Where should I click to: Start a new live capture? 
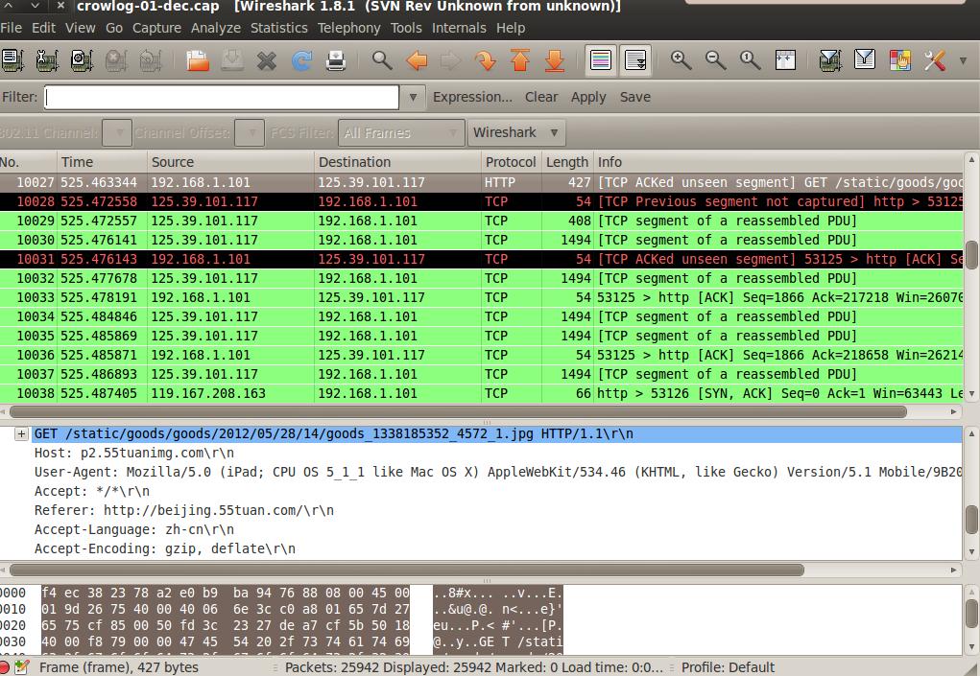(82, 60)
